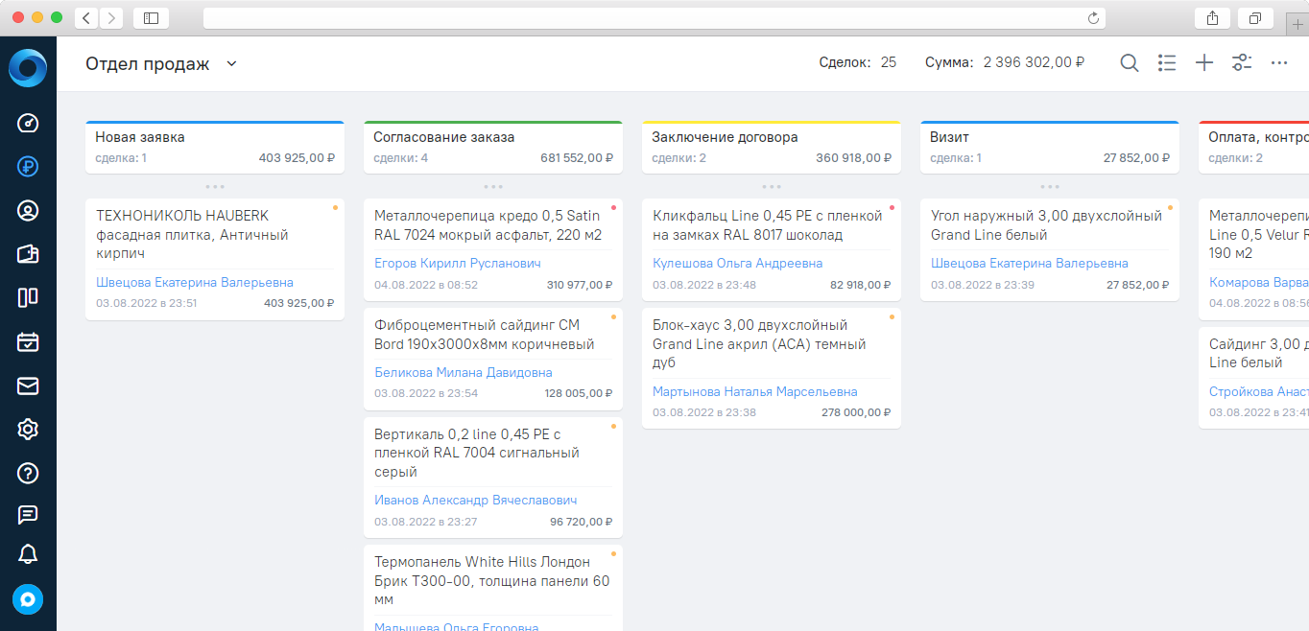
Task: Create a new deal with the plus icon
Action: point(1204,62)
